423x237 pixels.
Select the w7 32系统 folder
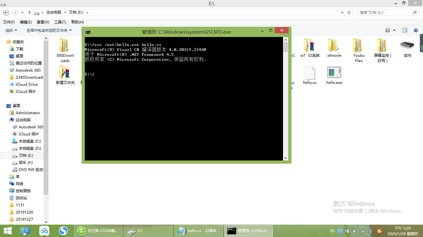310,45
